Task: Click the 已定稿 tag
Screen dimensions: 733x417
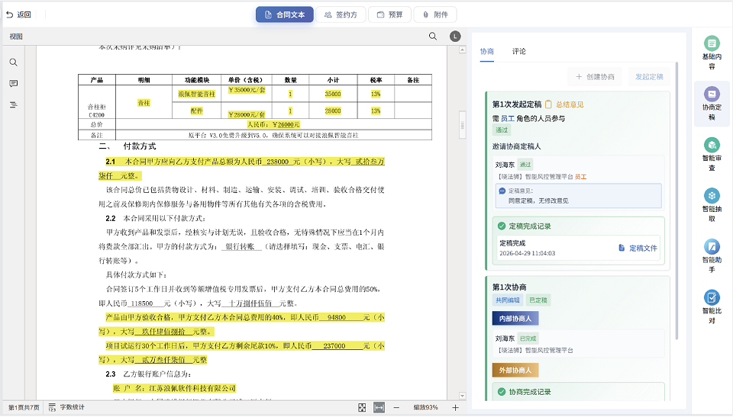Action: click(x=538, y=300)
